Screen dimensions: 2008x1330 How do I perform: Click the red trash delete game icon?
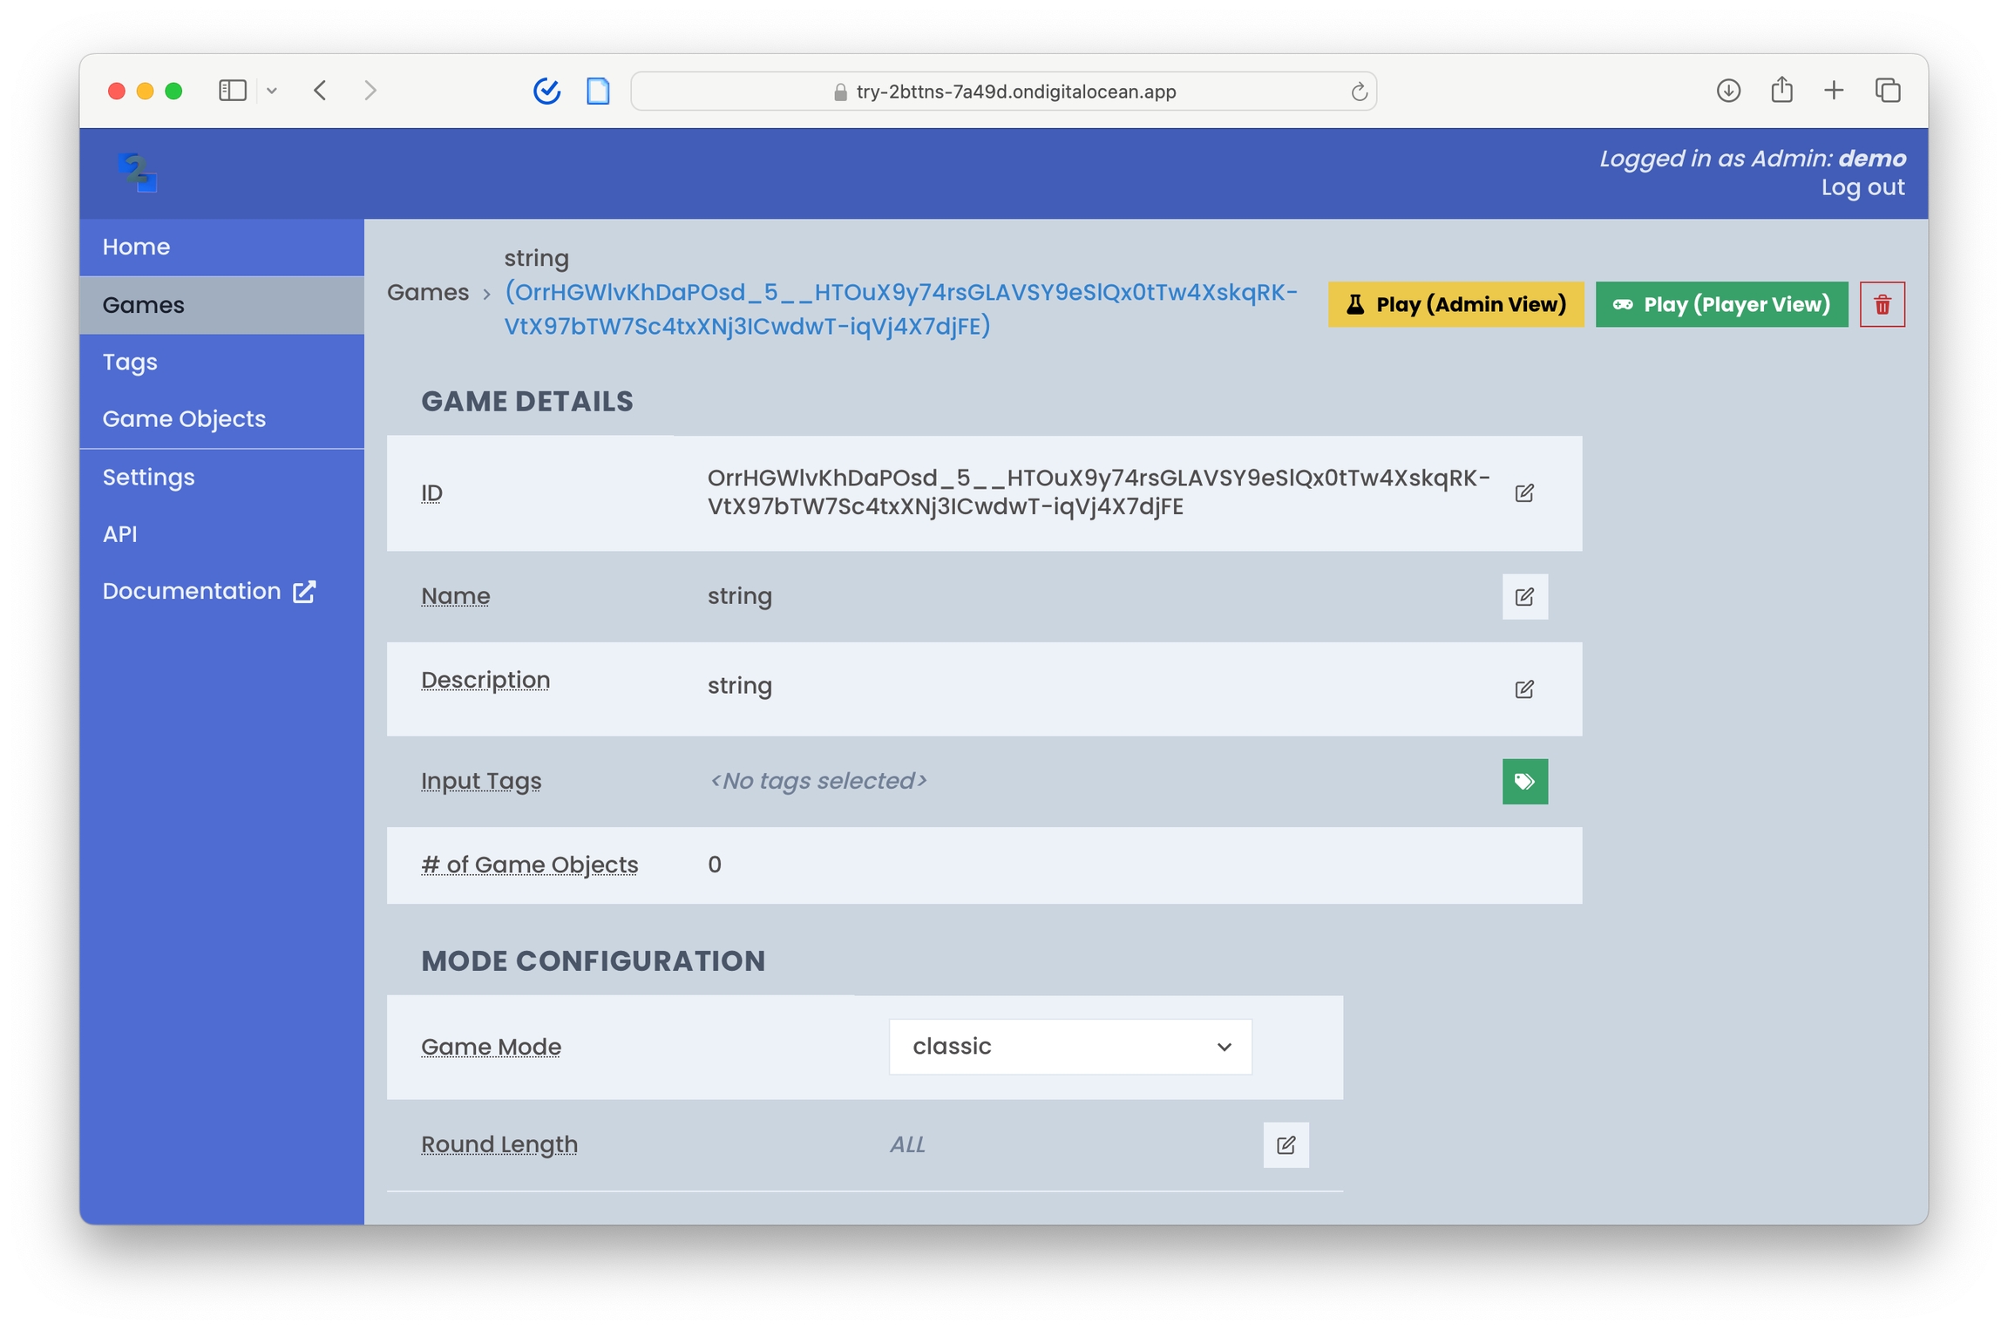tap(1882, 304)
